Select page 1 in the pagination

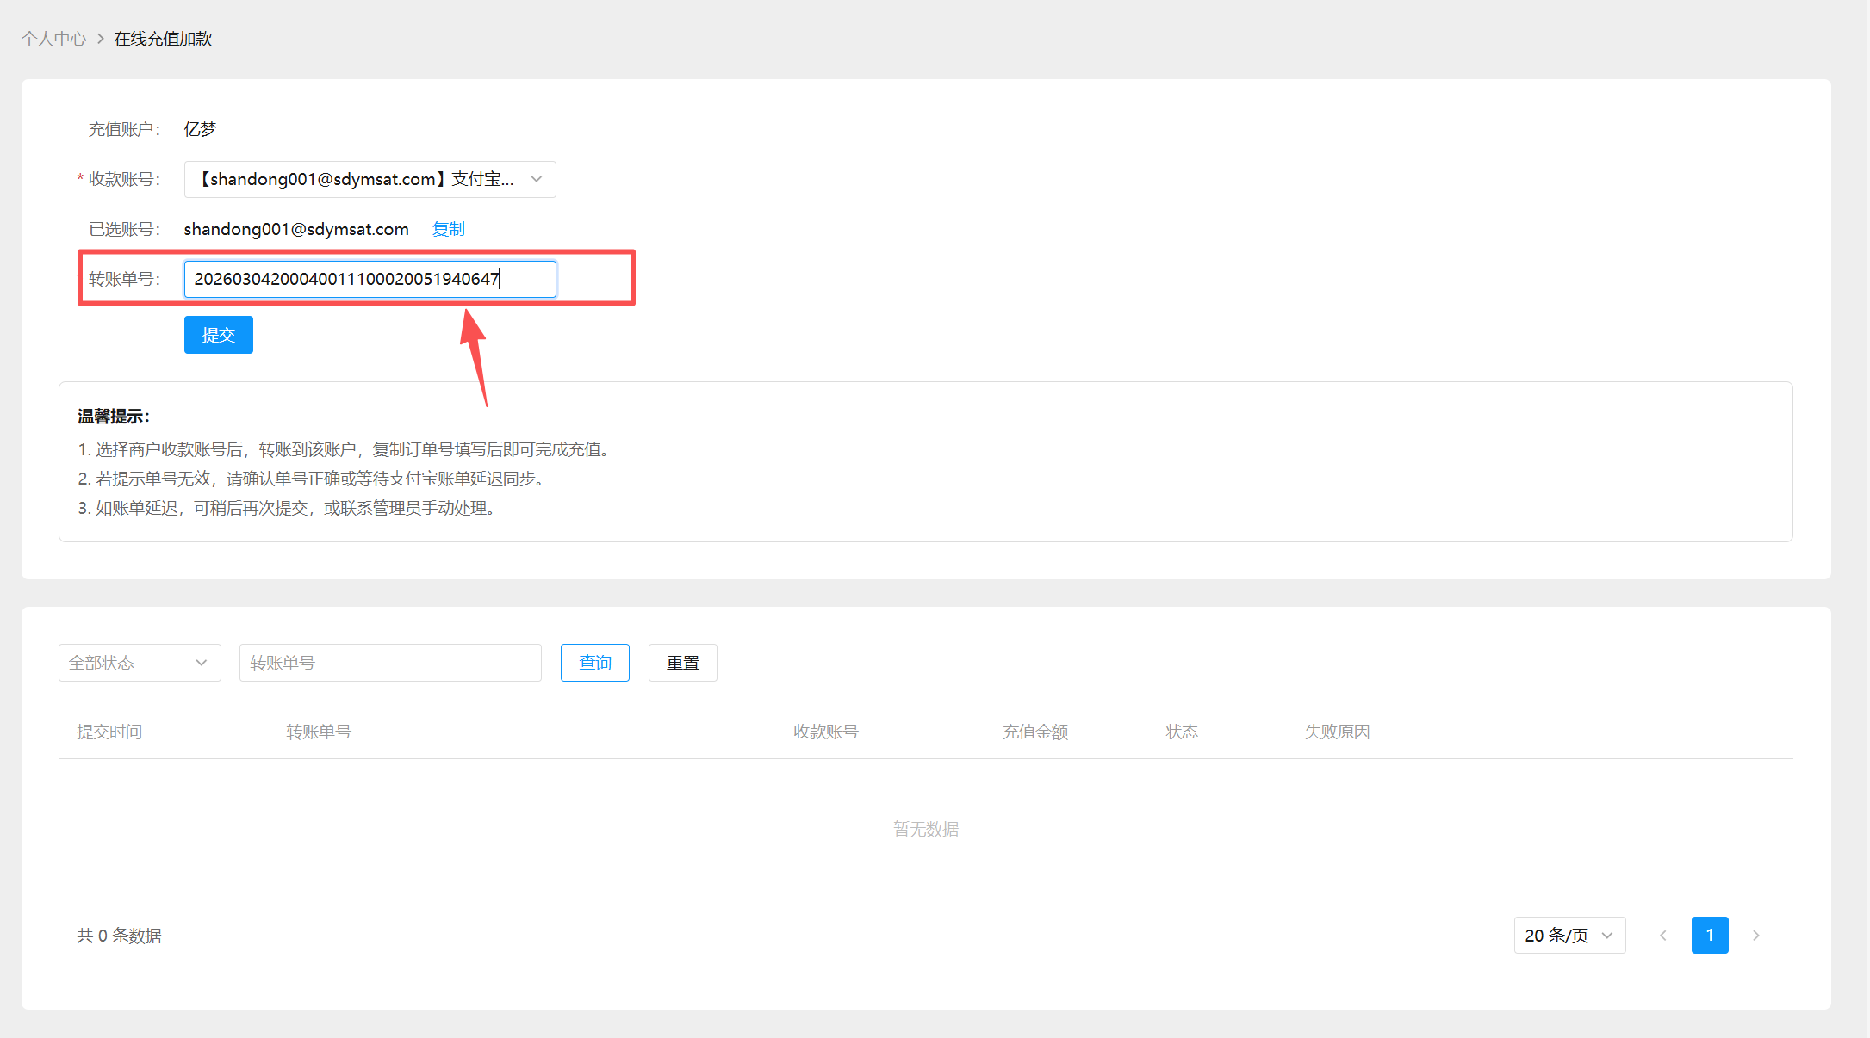[1709, 936]
